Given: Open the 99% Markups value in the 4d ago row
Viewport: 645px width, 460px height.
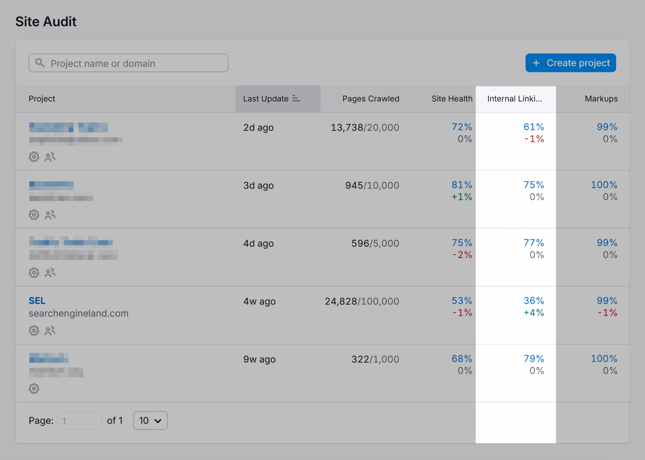Looking at the screenshot, I should click(x=607, y=243).
